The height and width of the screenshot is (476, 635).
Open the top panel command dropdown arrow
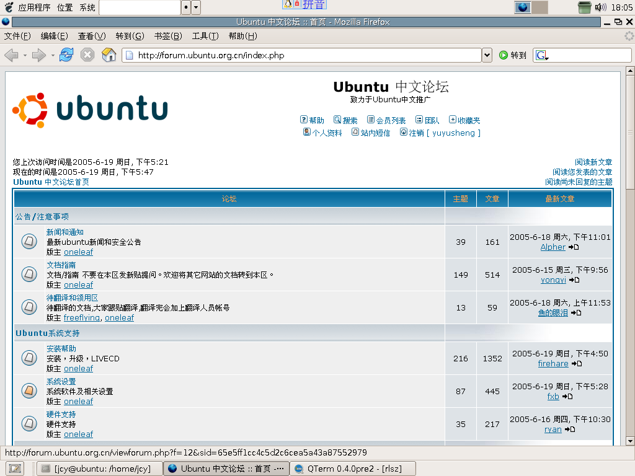196,7
